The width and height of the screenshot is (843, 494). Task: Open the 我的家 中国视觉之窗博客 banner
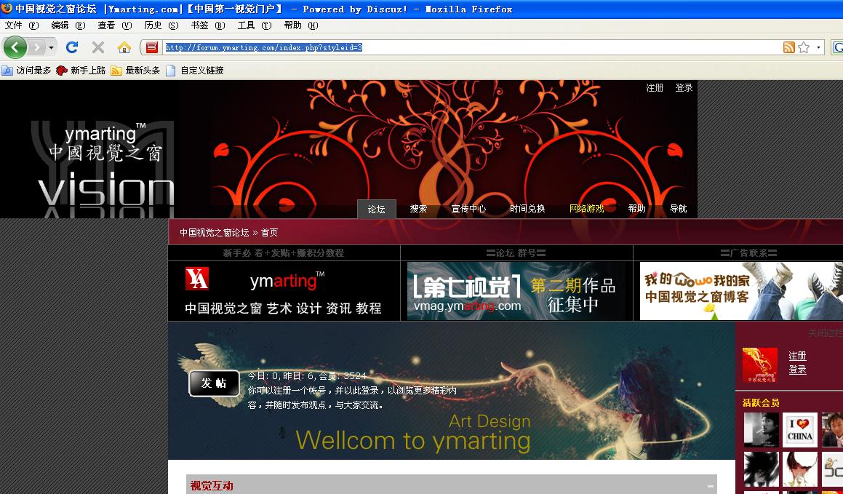741,291
